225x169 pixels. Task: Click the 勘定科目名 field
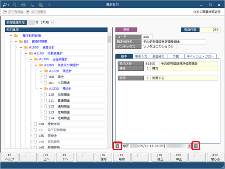pos(173,42)
